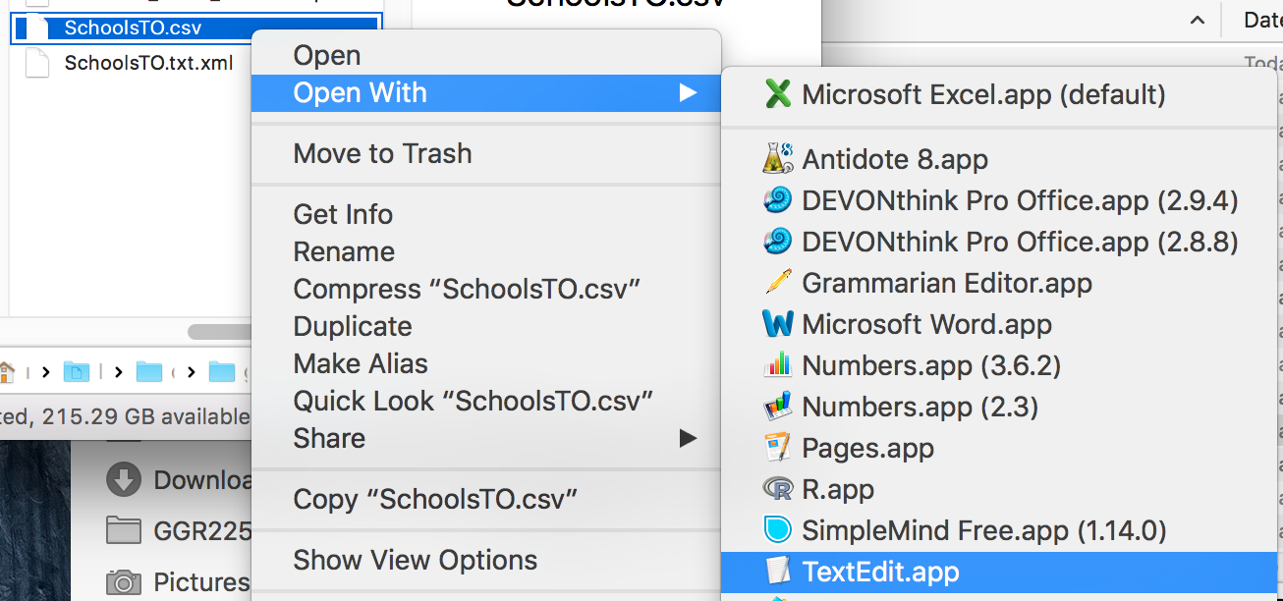Click the Date column header
1283x601 pixels.
click(1262, 20)
